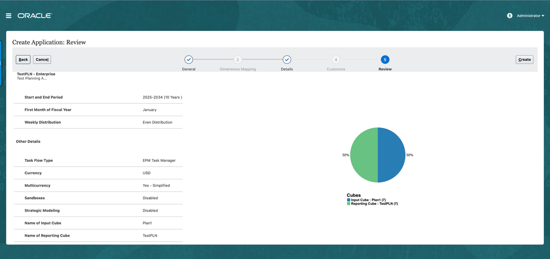The height and width of the screenshot is (259, 550).
Task: Select the General step checkmark circle
Action: [x=189, y=59]
